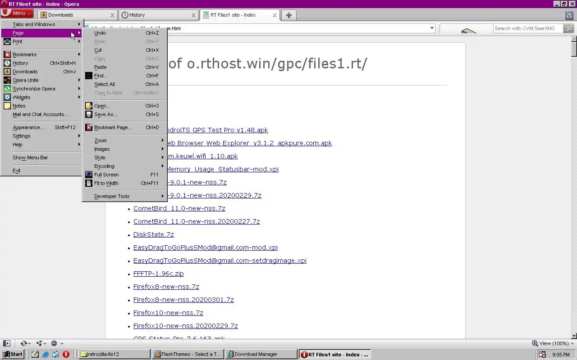Click the Fit to Width icon
Screen dimensions: 577x360
pos(89,183)
